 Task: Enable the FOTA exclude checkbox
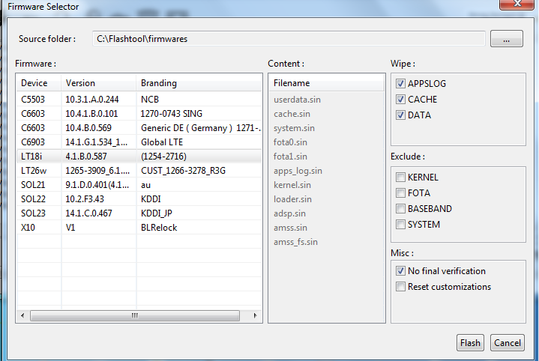pyautogui.click(x=401, y=193)
